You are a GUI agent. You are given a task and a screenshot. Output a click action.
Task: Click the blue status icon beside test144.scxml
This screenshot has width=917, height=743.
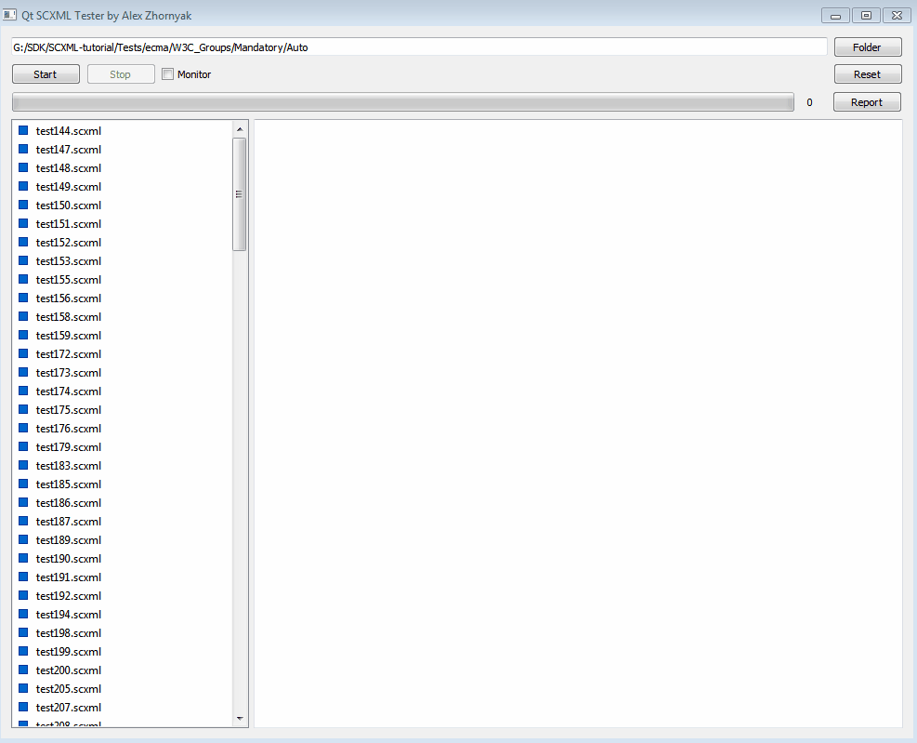(x=23, y=131)
